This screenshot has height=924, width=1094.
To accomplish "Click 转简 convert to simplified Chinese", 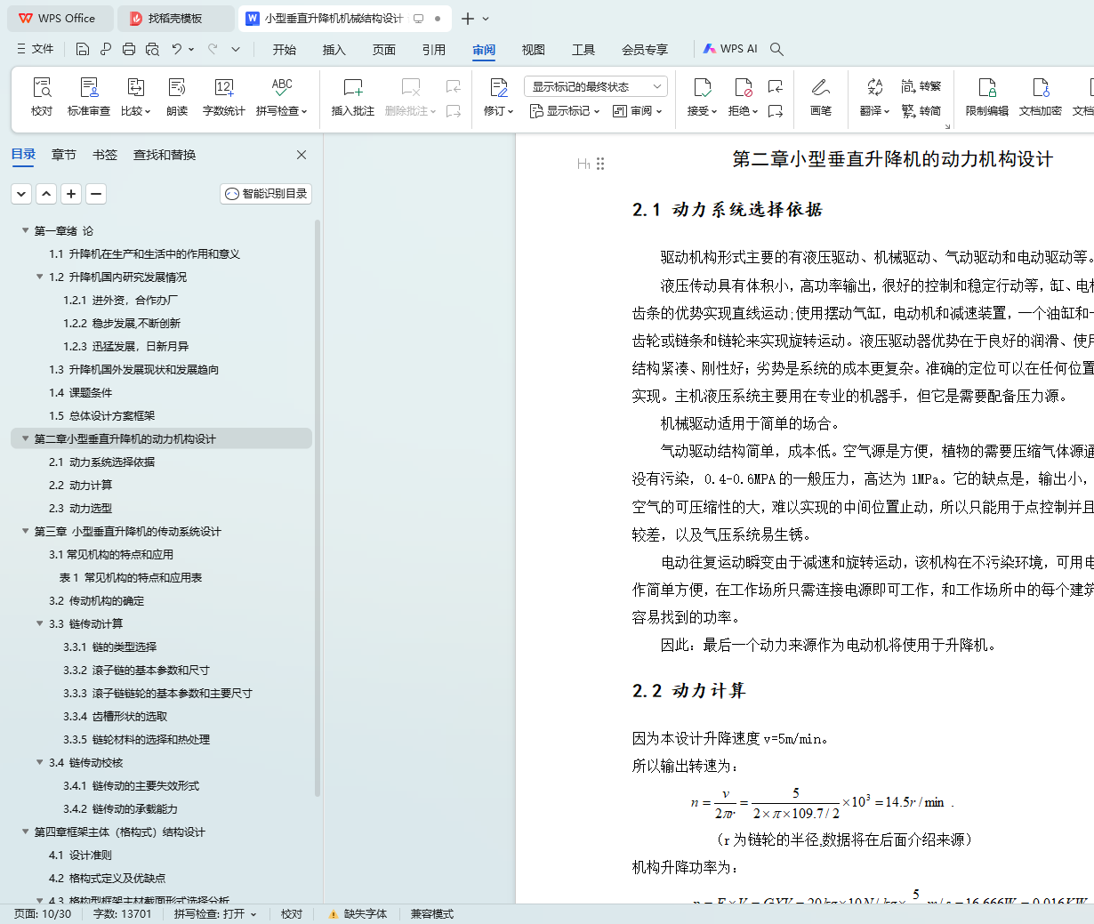I will tap(921, 111).
